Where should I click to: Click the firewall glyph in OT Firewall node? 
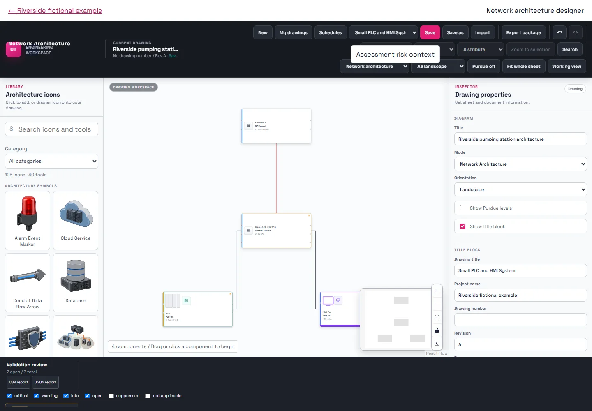(x=248, y=126)
